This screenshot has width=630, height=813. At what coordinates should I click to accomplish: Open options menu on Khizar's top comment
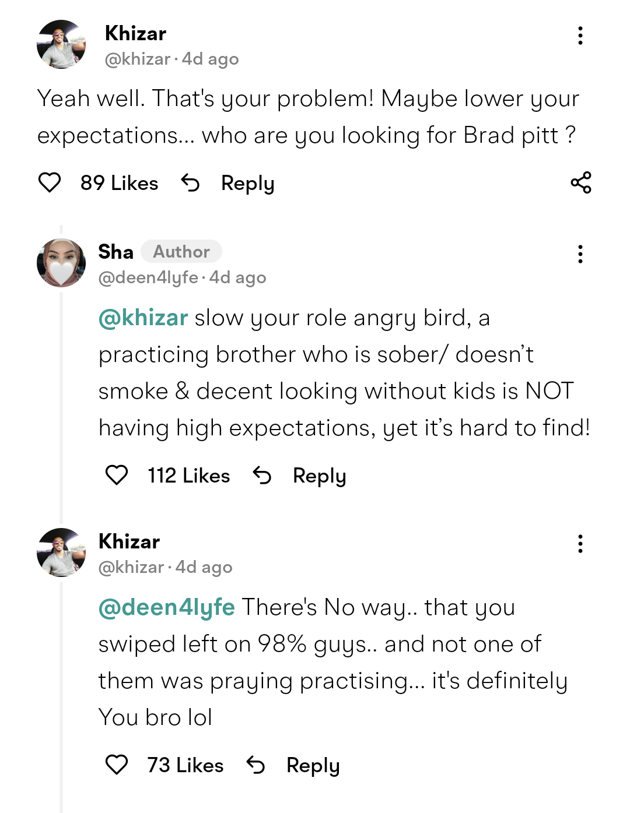point(580,36)
